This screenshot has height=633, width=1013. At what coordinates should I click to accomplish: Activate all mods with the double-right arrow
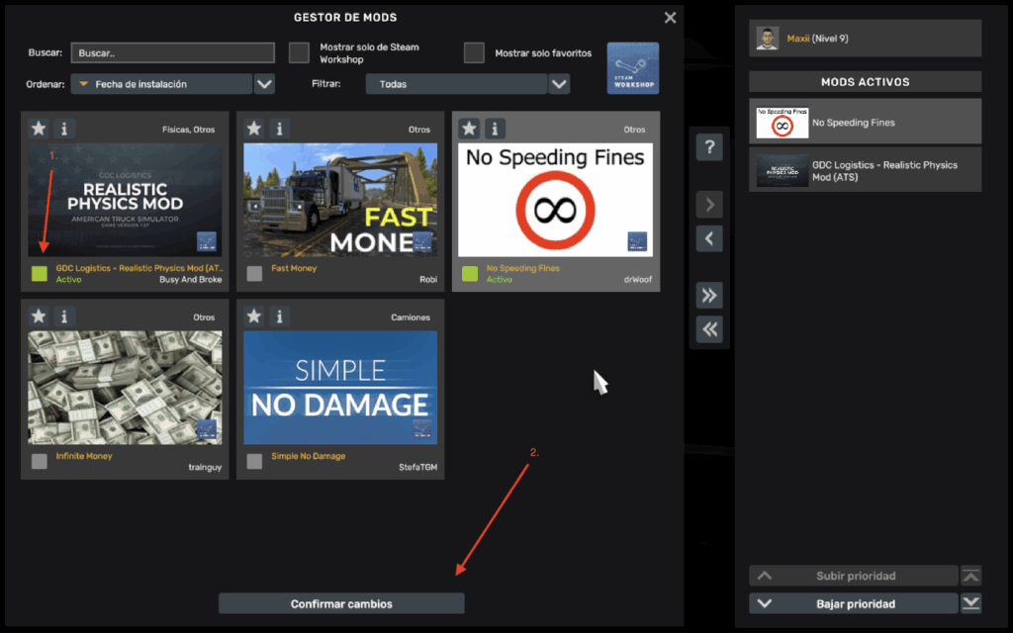pyautogui.click(x=709, y=295)
